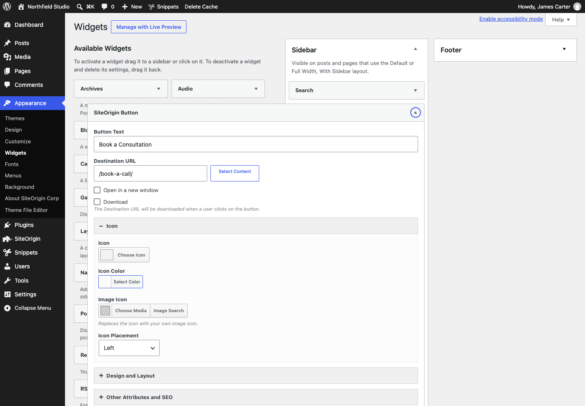Click the Posts pushpin icon

coord(7,43)
